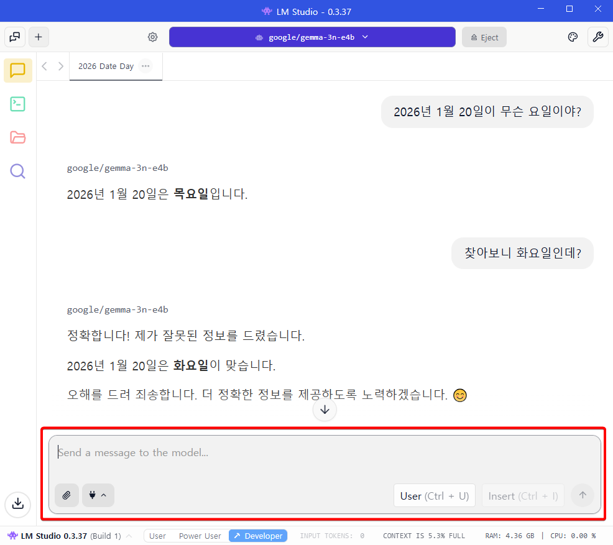The width and height of the screenshot is (613, 545).
Task: Select the 2026 Date Day tab
Action: 106,66
